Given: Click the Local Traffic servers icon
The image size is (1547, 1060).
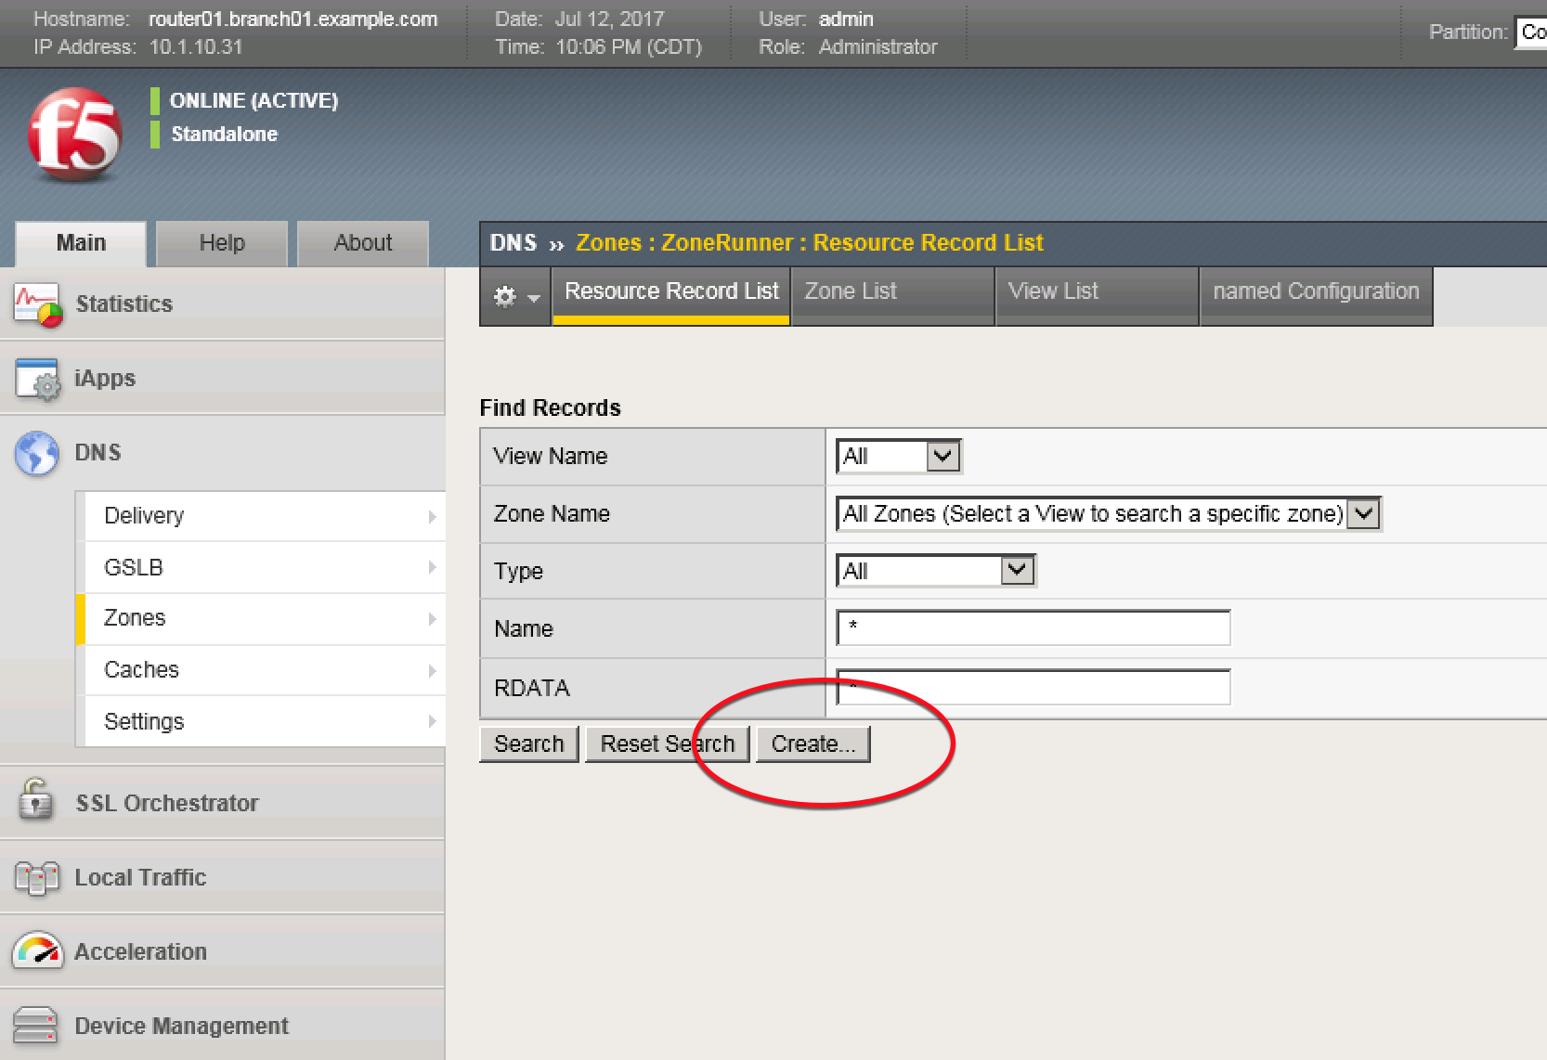Looking at the screenshot, I should (37, 878).
